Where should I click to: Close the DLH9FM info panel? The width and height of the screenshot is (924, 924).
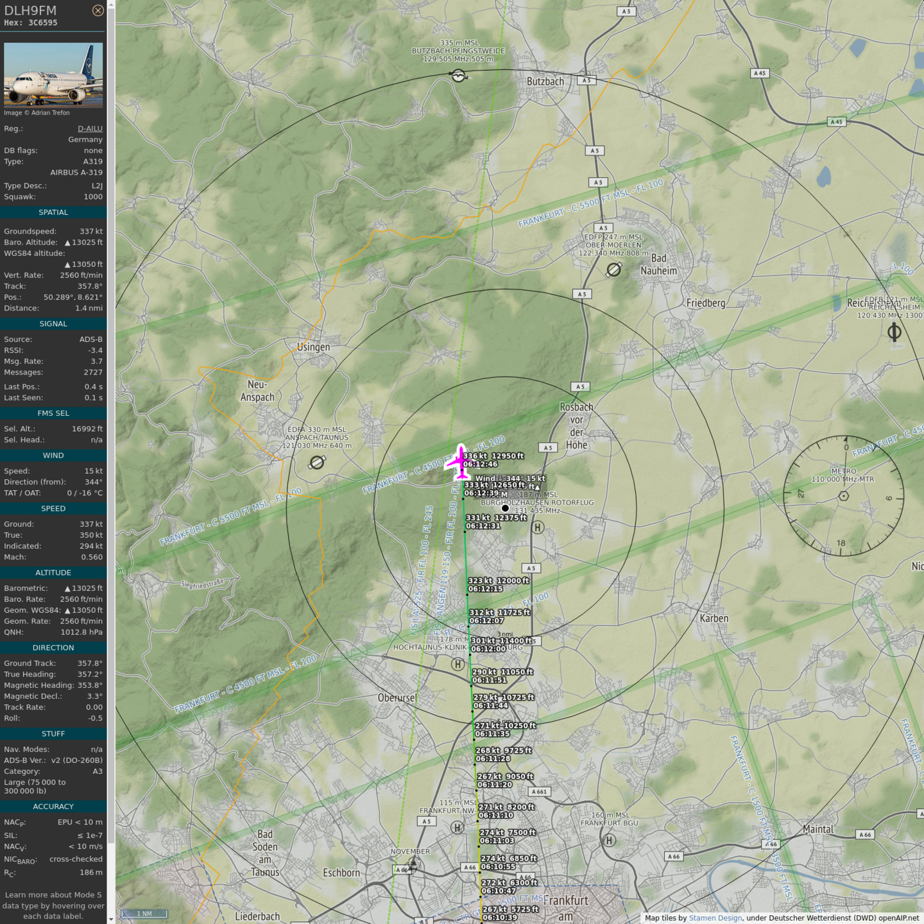click(98, 10)
